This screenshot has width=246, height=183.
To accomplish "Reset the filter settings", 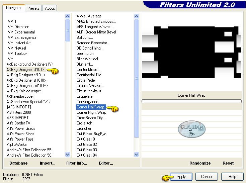I will 228,163.
